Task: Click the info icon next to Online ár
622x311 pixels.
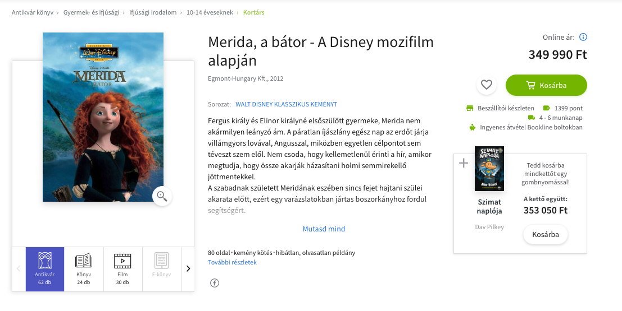Action: 583,38
